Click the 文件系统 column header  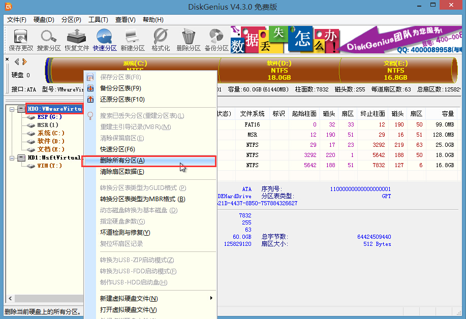coord(252,114)
